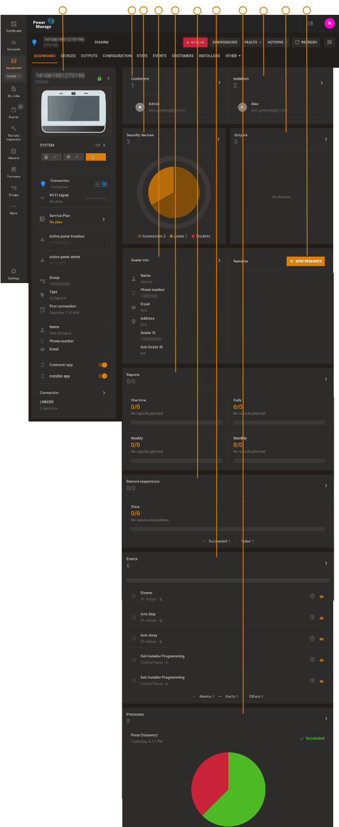Click the Admin customer avatar
Screen dimensions: 339x827
click(x=140, y=107)
